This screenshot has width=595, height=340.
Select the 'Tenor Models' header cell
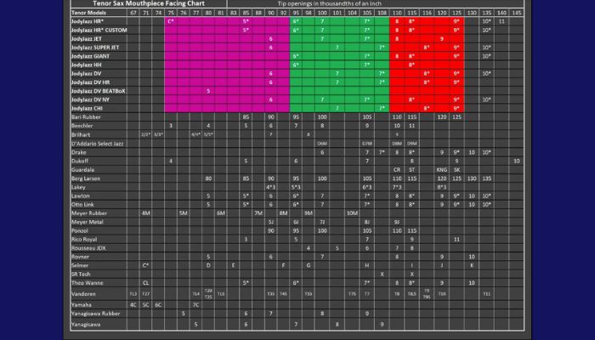(88, 13)
